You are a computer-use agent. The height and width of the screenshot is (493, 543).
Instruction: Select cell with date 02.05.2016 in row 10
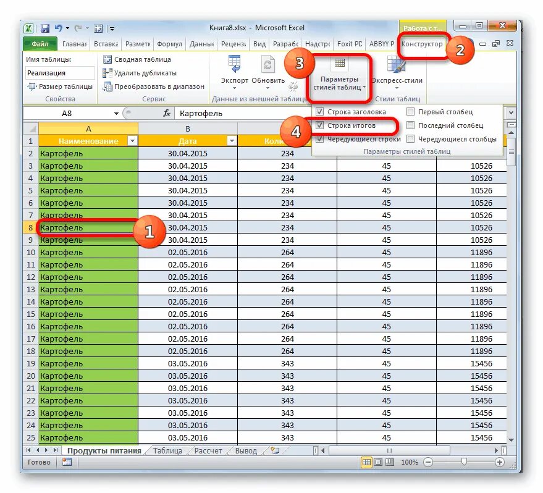pos(188,253)
